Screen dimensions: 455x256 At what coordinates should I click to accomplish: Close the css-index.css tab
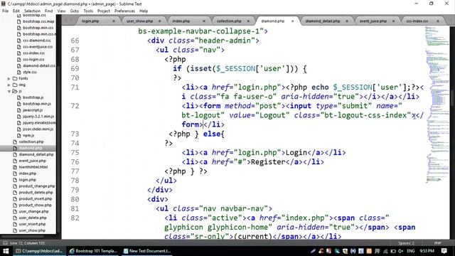point(438,21)
